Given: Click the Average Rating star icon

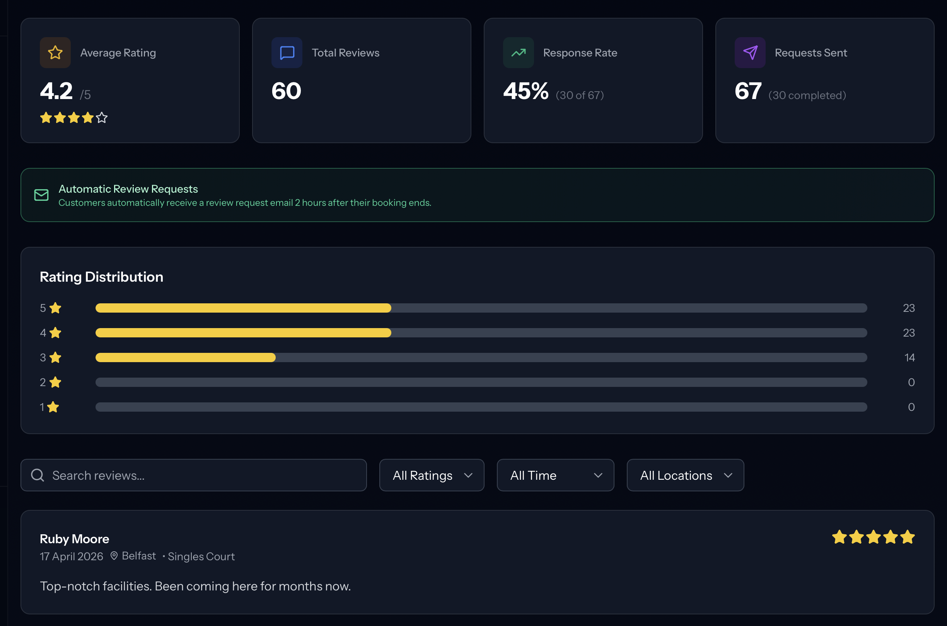Looking at the screenshot, I should pos(55,53).
